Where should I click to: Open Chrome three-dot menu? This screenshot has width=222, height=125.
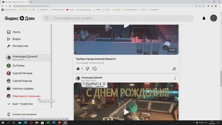point(220,6)
